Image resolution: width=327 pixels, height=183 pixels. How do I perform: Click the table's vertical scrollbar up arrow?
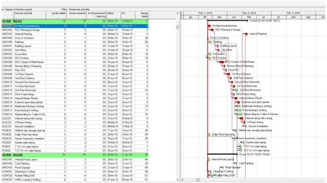(177, 13)
